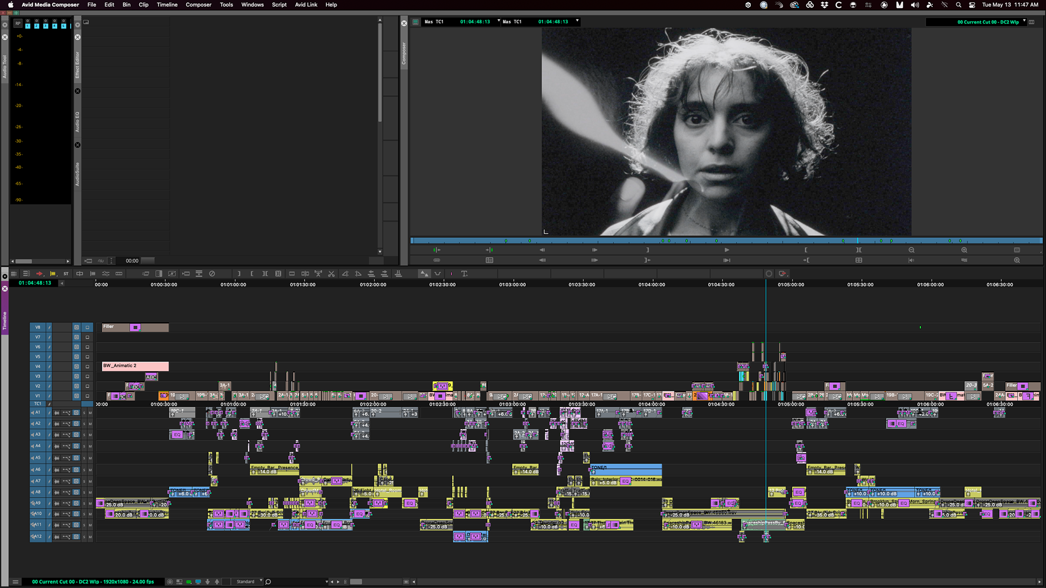
Task: Click the Quad Split grid icon under monitor
Action: (x=859, y=260)
